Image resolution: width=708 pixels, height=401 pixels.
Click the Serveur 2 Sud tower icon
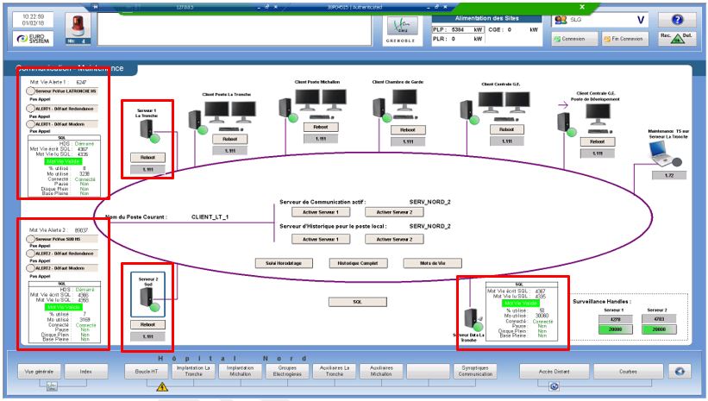(145, 300)
